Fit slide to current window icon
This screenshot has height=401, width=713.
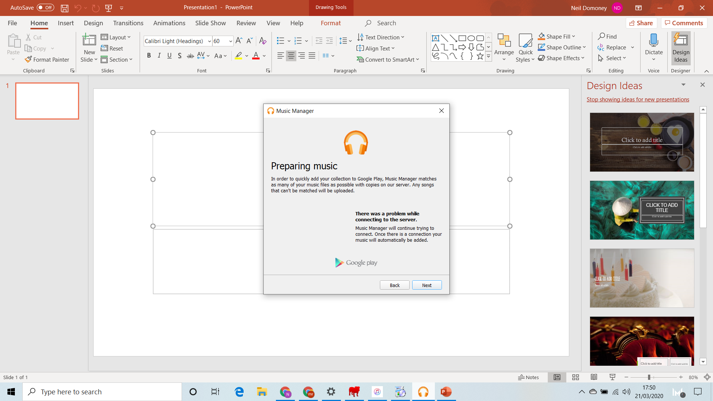707,377
